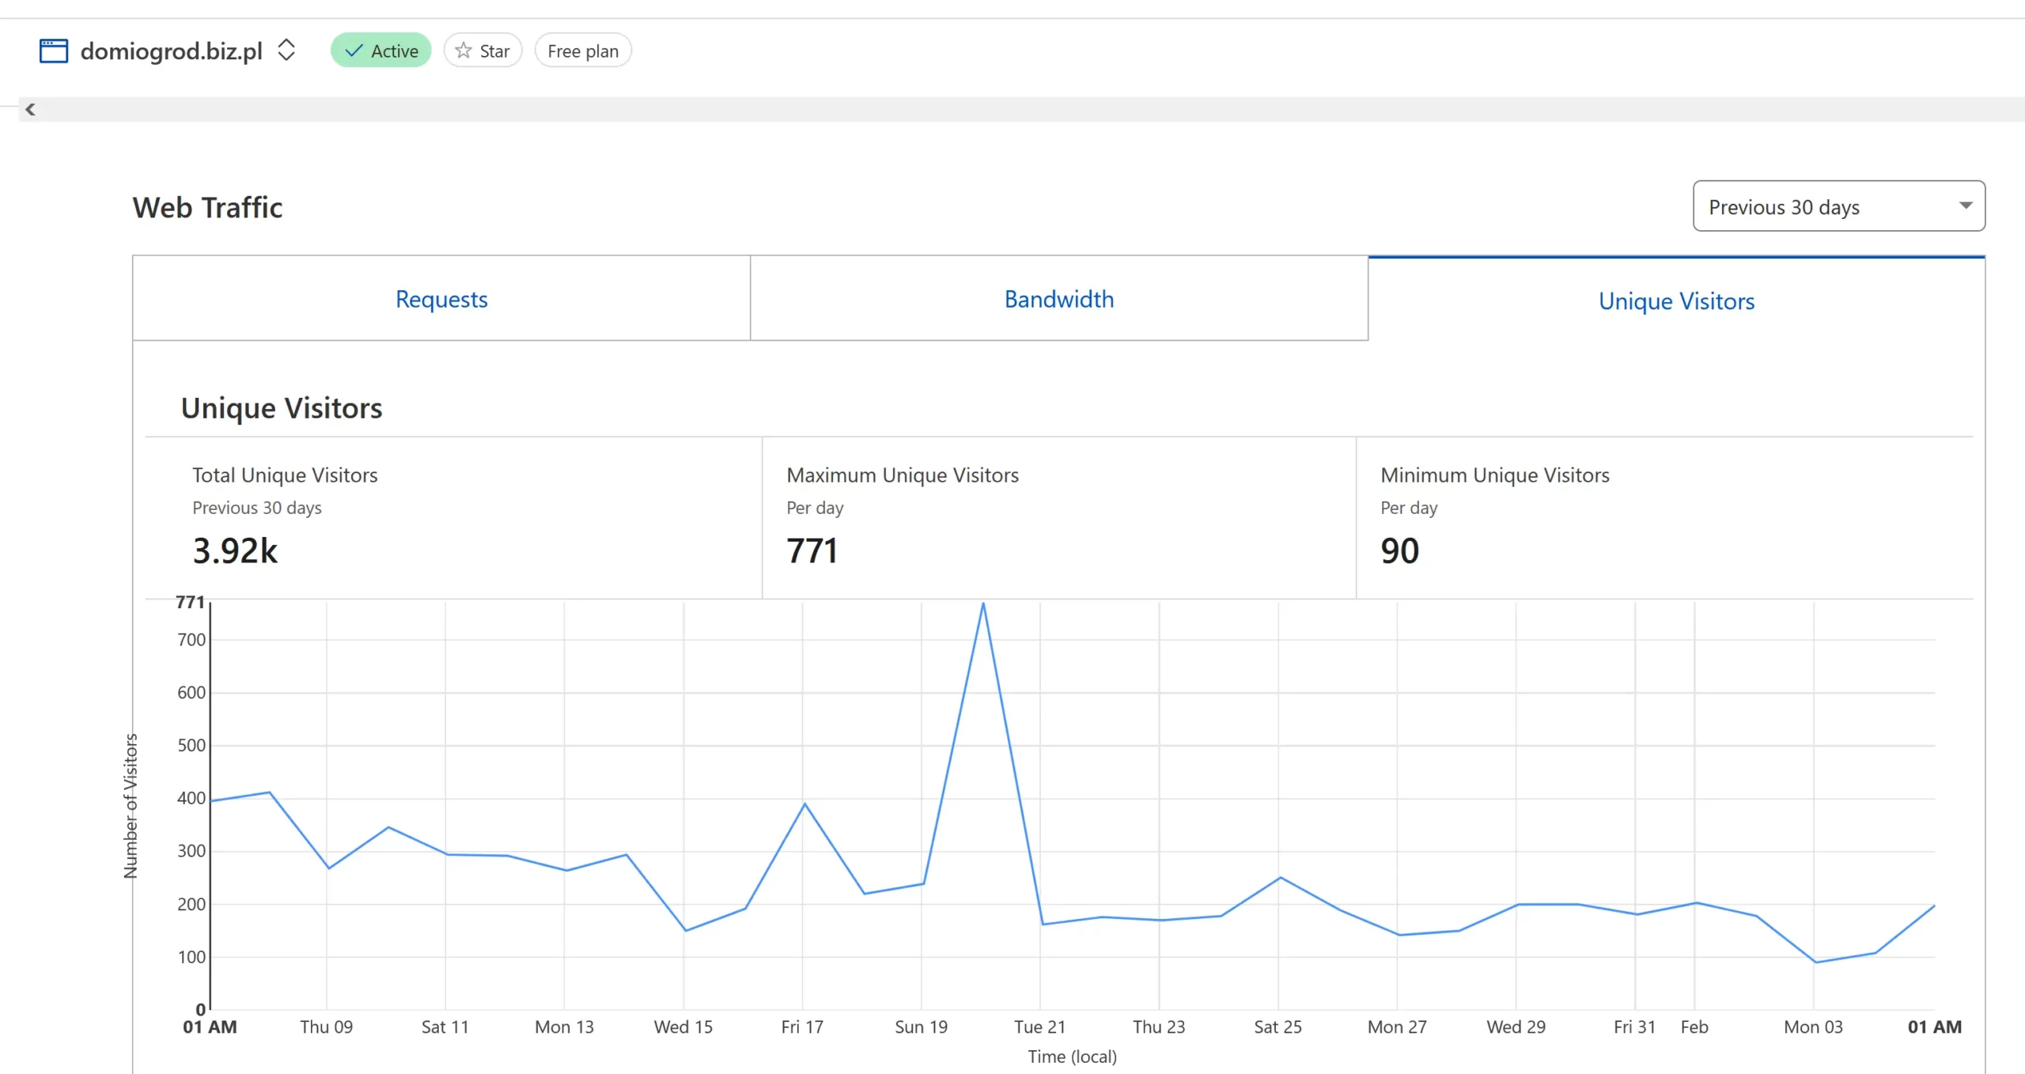Click the 771 peak point on chart
This screenshot has height=1074, width=2025.
(x=982, y=603)
